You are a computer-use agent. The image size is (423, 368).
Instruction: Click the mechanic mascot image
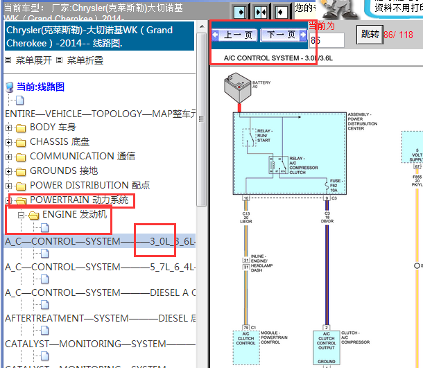339,10
